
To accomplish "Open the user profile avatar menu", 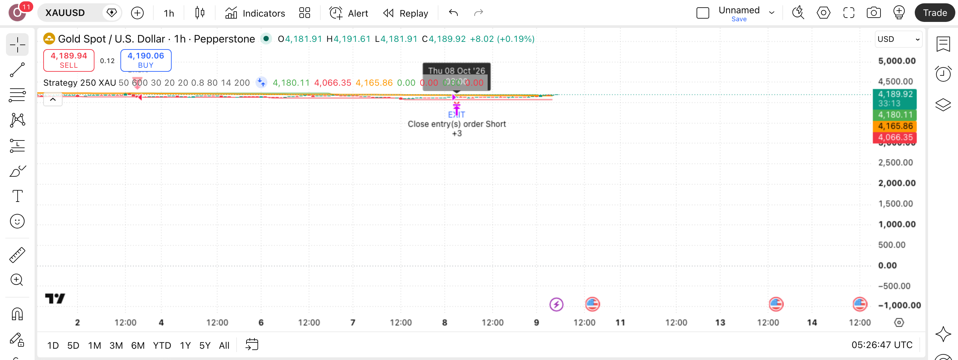I will (x=17, y=13).
